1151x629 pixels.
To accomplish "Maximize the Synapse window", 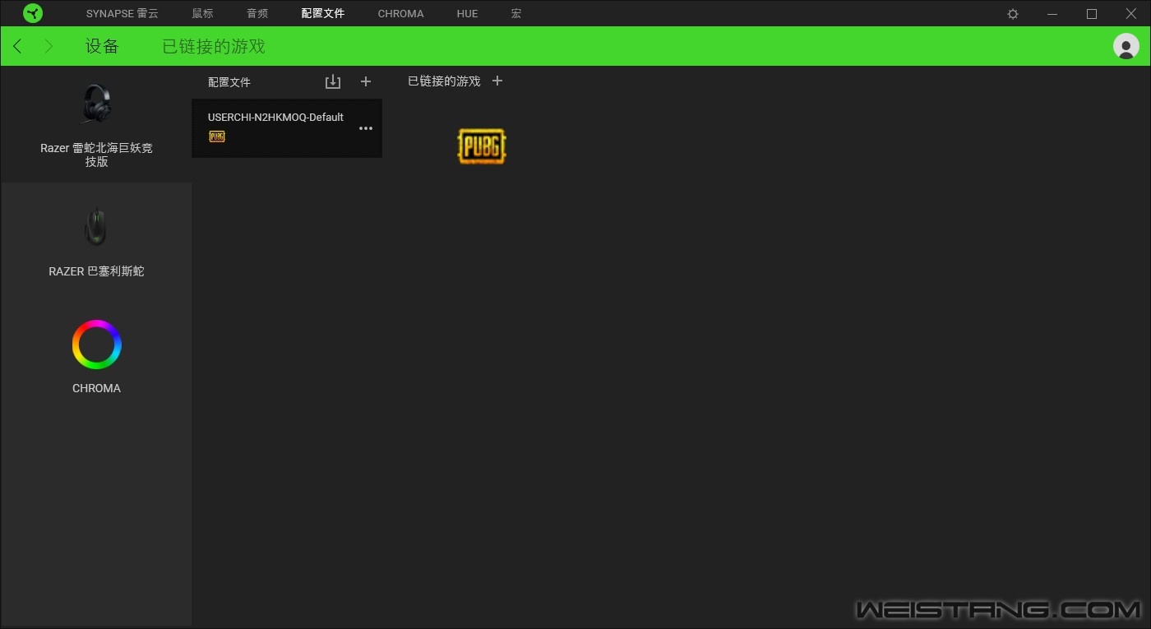I will [x=1092, y=14].
